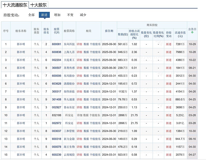Select 不变 holding change filter
Viewport: 206px width, 160px height.
pos(70,15)
